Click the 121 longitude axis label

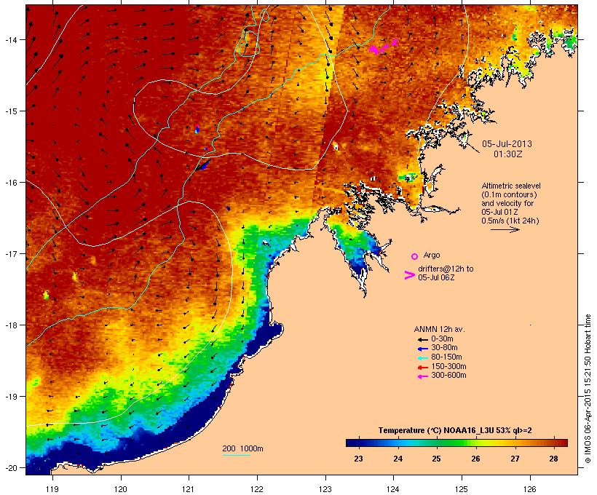pos(189,489)
